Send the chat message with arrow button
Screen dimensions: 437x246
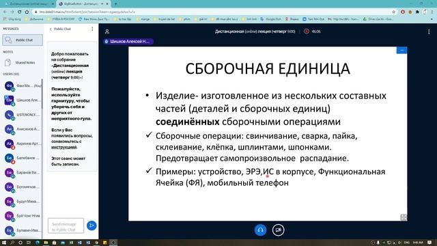(x=91, y=225)
